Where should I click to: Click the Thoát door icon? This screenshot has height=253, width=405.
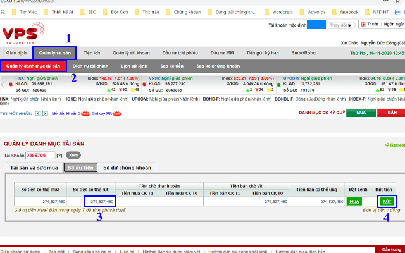363,24
